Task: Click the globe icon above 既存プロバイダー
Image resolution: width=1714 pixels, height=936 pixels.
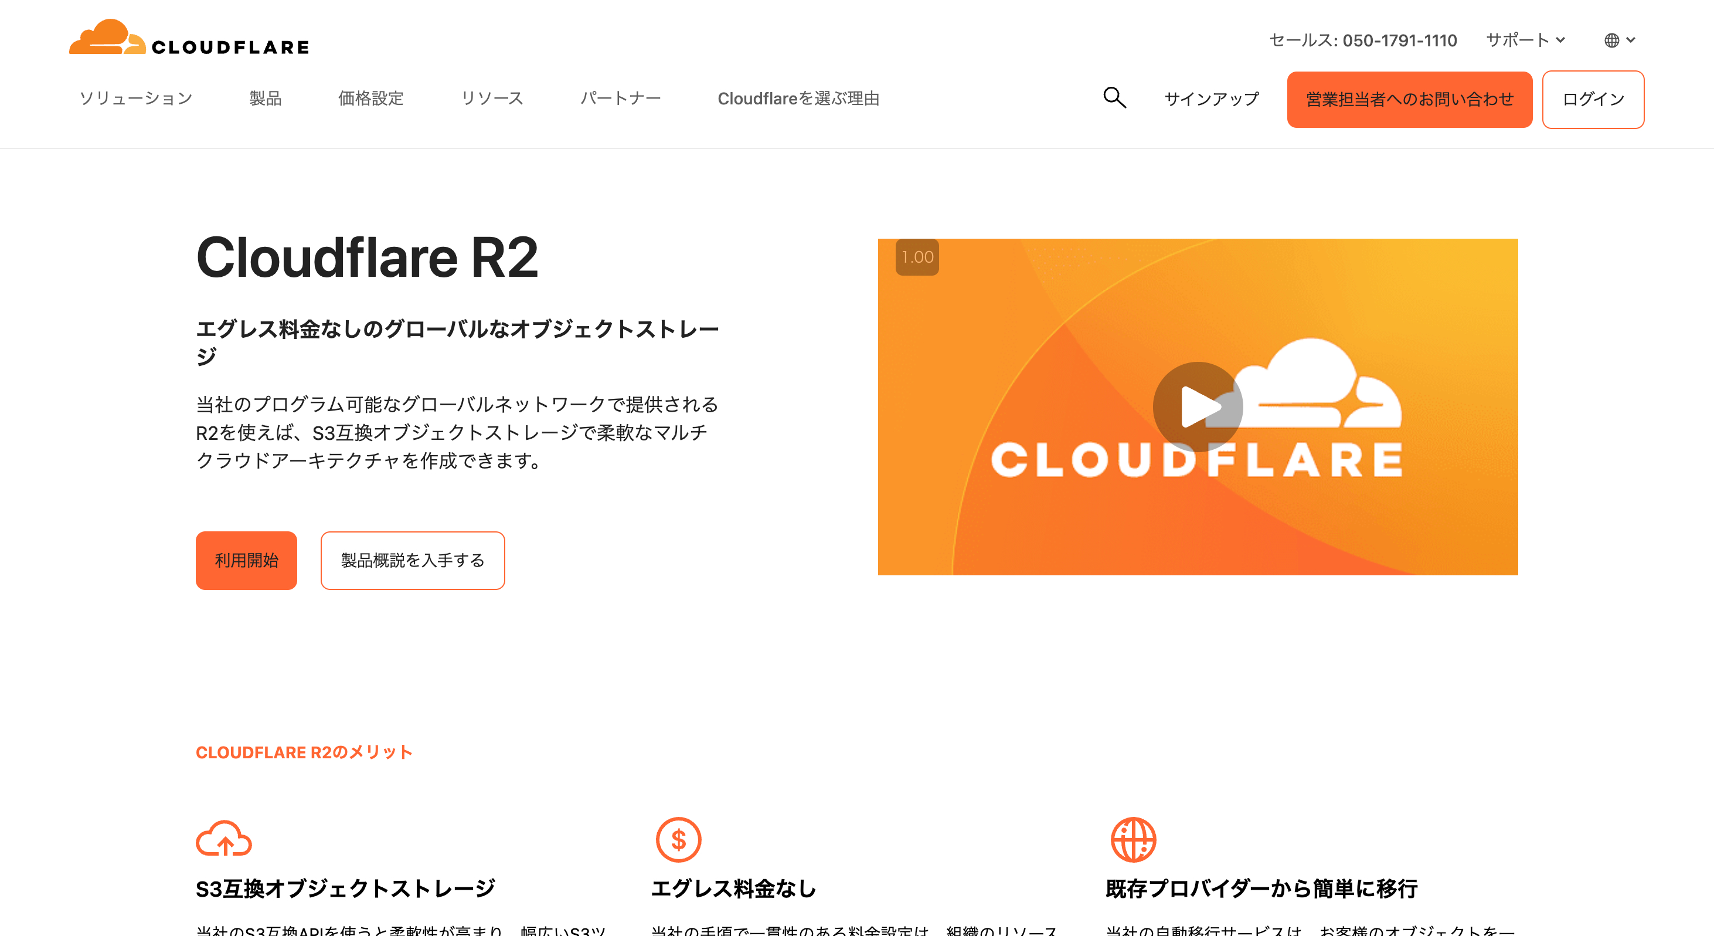Action: pos(1133,839)
